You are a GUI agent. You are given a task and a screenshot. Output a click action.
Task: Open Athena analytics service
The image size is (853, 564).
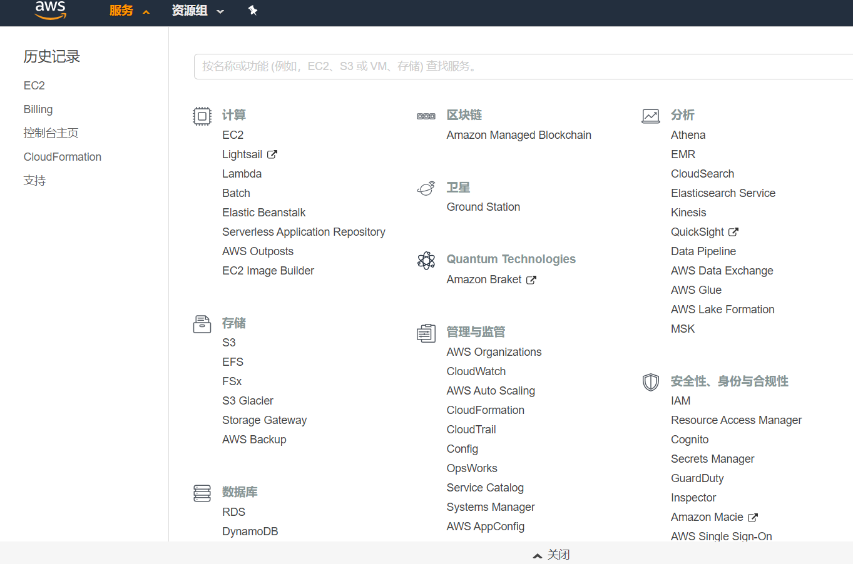tap(688, 135)
